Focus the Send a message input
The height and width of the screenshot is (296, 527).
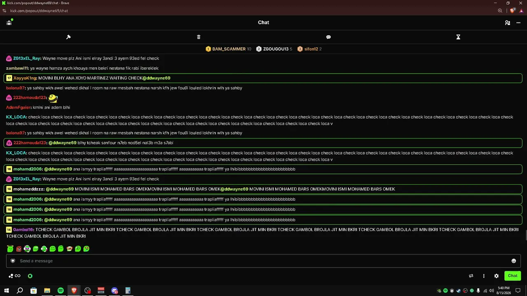tap(263, 261)
